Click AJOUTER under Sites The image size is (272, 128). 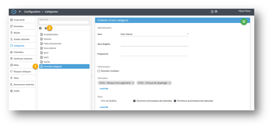point(104,107)
